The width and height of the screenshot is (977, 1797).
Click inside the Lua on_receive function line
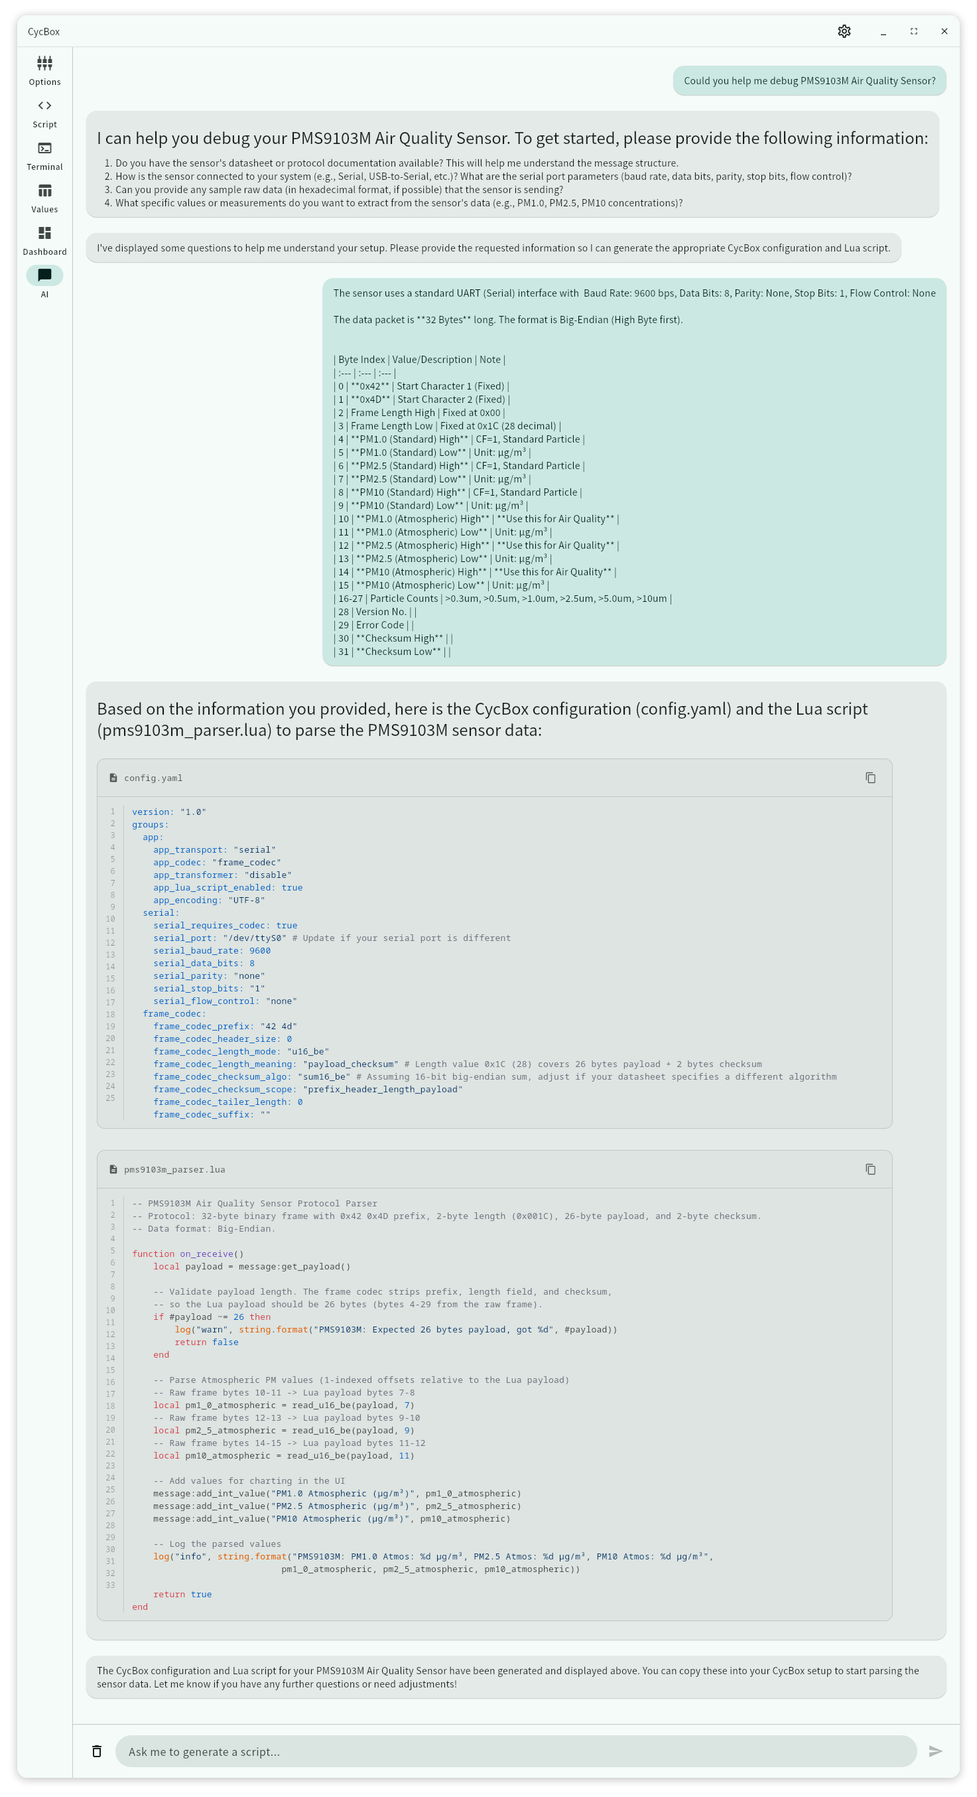pyautogui.click(x=188, y=1254)
